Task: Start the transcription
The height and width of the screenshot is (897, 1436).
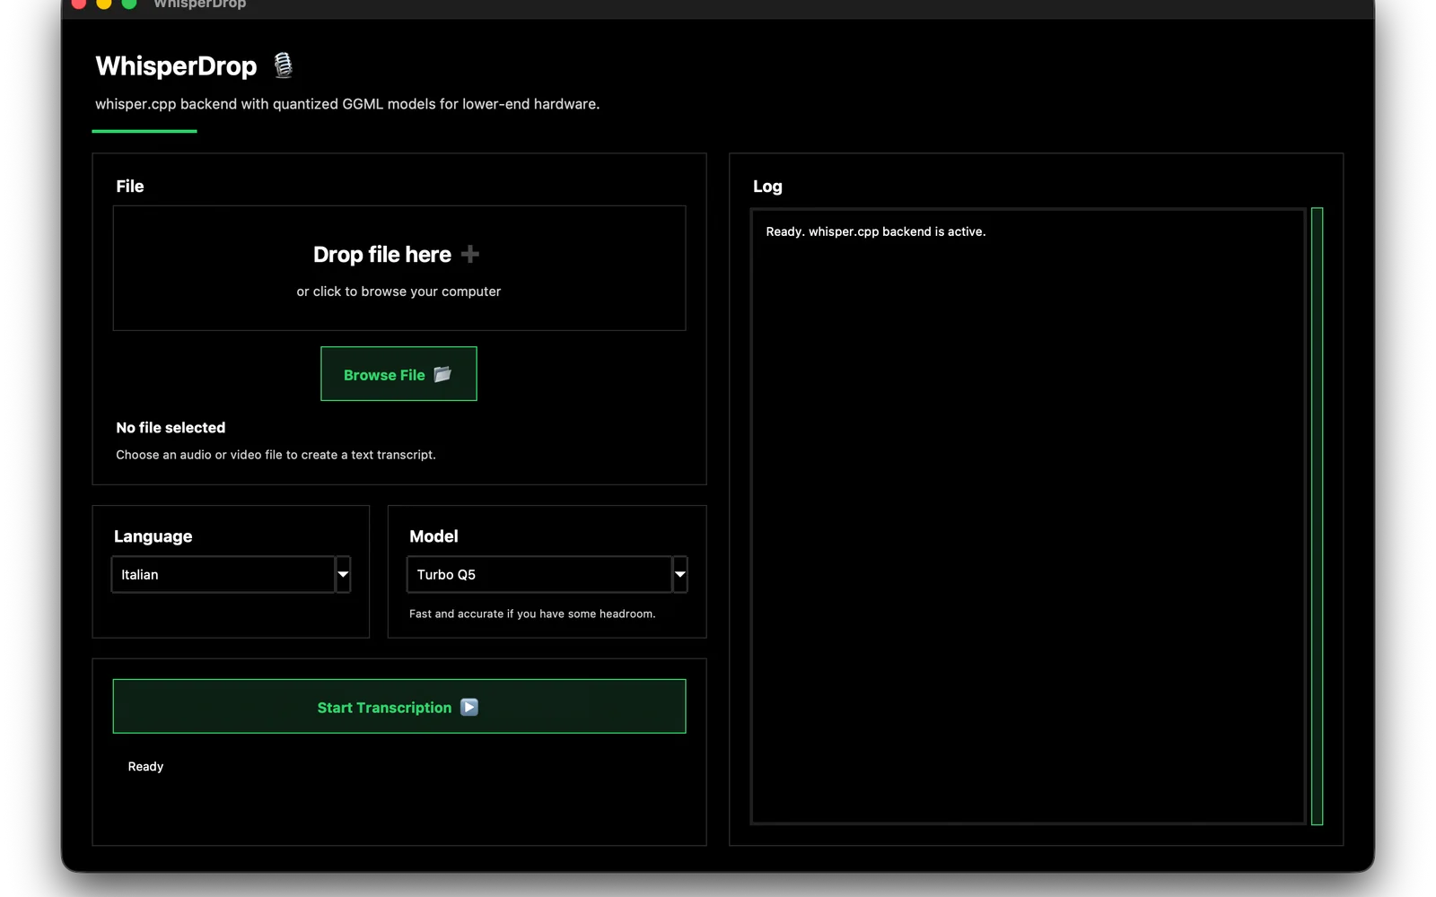Action: [399, 707]
